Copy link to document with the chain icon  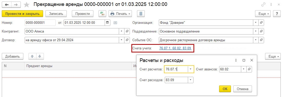tap(263, 5)
